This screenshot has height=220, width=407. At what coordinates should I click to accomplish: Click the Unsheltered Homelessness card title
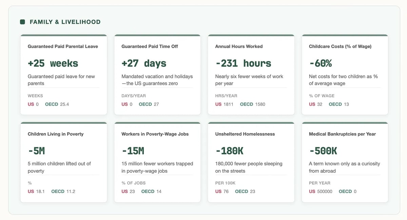[245, 134]
